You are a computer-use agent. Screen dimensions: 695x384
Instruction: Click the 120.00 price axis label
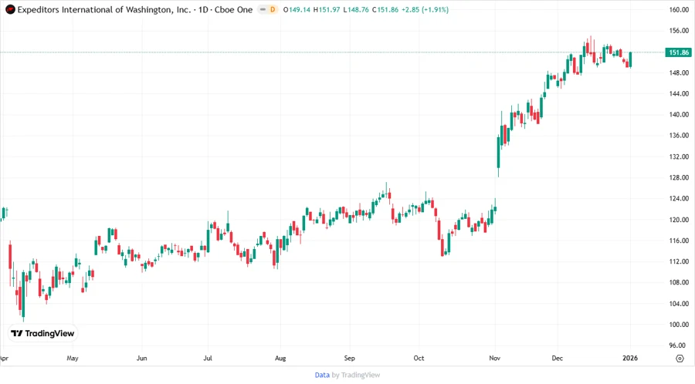coord(679,220)
